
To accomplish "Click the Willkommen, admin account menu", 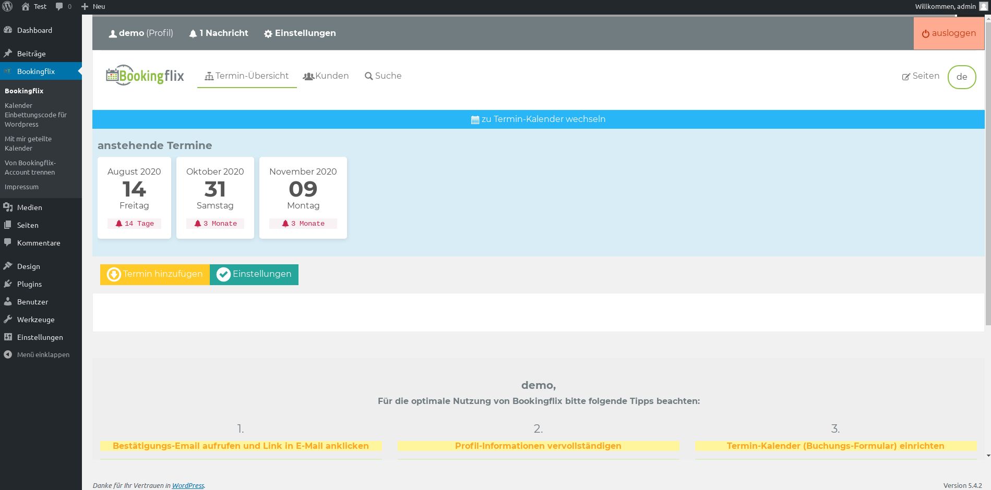I will (951, 6).
